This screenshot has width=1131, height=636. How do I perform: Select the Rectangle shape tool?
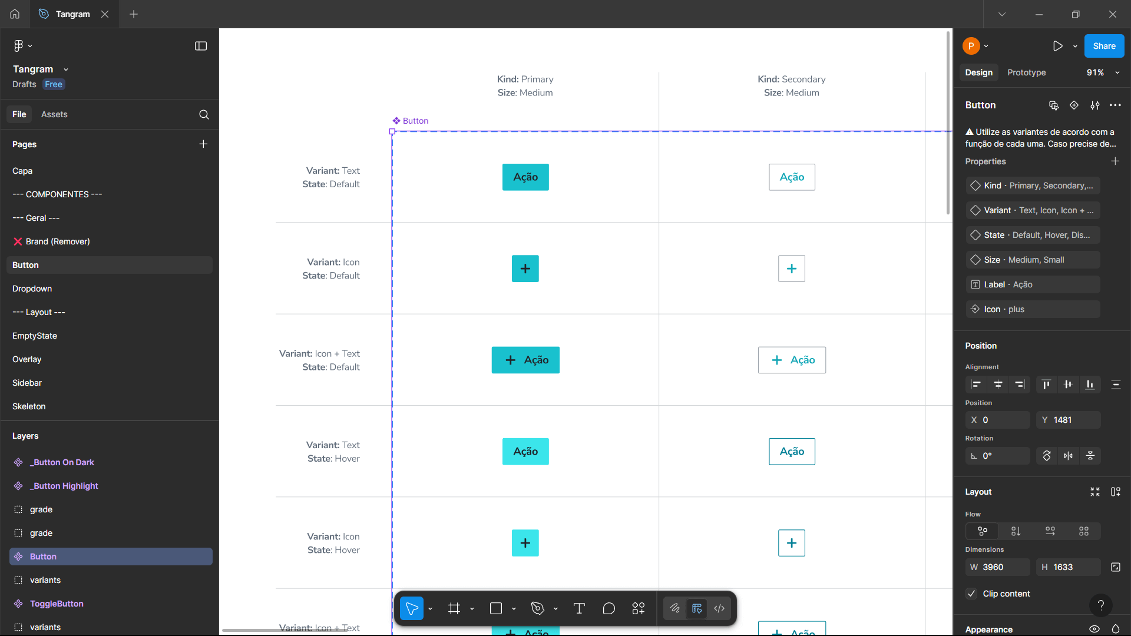[x=496, y=608]
